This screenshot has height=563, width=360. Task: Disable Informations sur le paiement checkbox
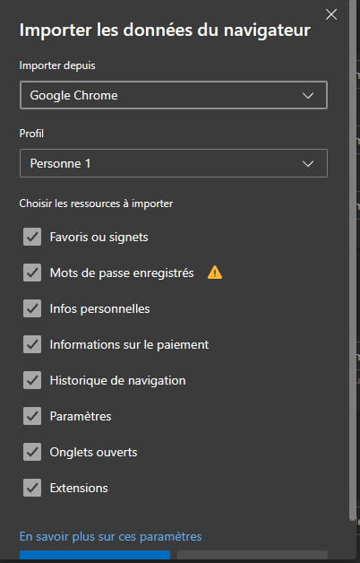click(x=32, y=344)
